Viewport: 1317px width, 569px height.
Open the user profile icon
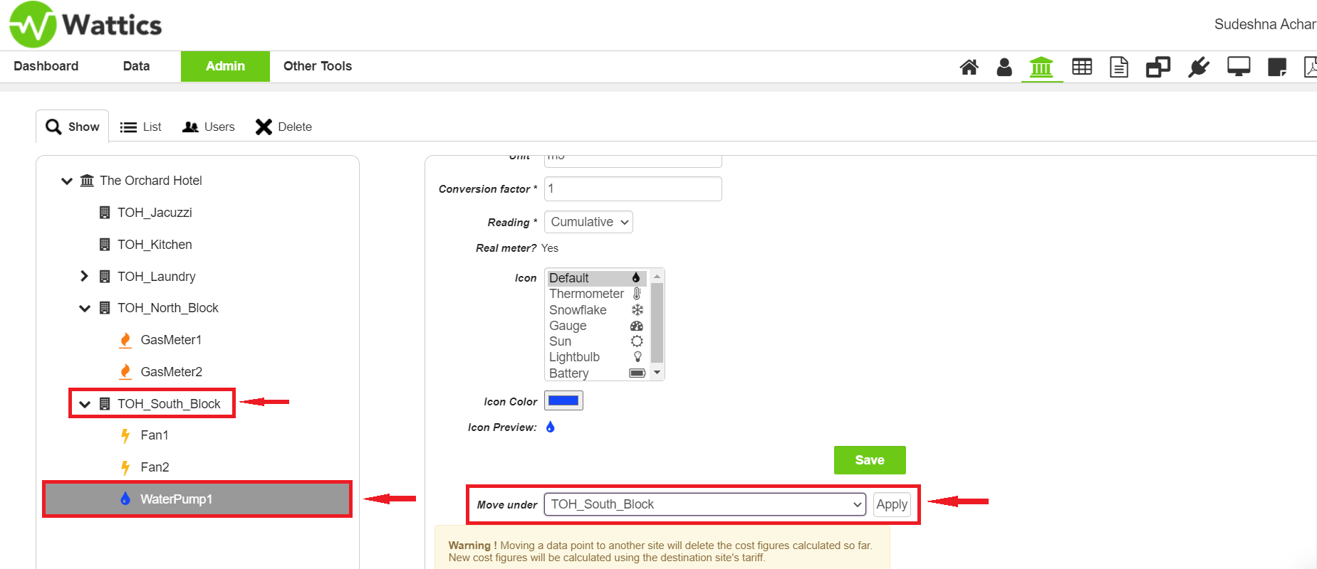1004,67
